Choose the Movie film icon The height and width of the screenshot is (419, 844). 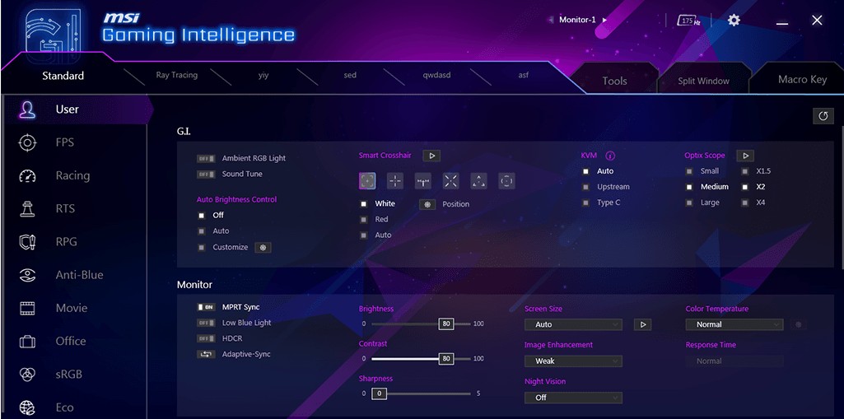[27, 308]
